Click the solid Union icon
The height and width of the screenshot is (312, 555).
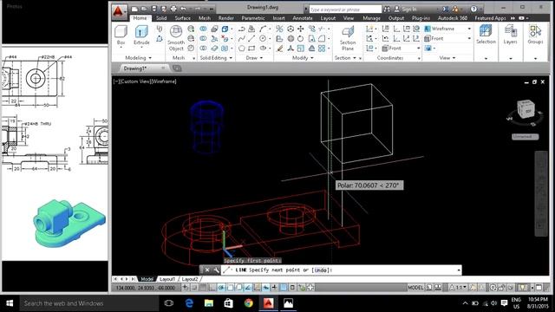coord(203,29)
